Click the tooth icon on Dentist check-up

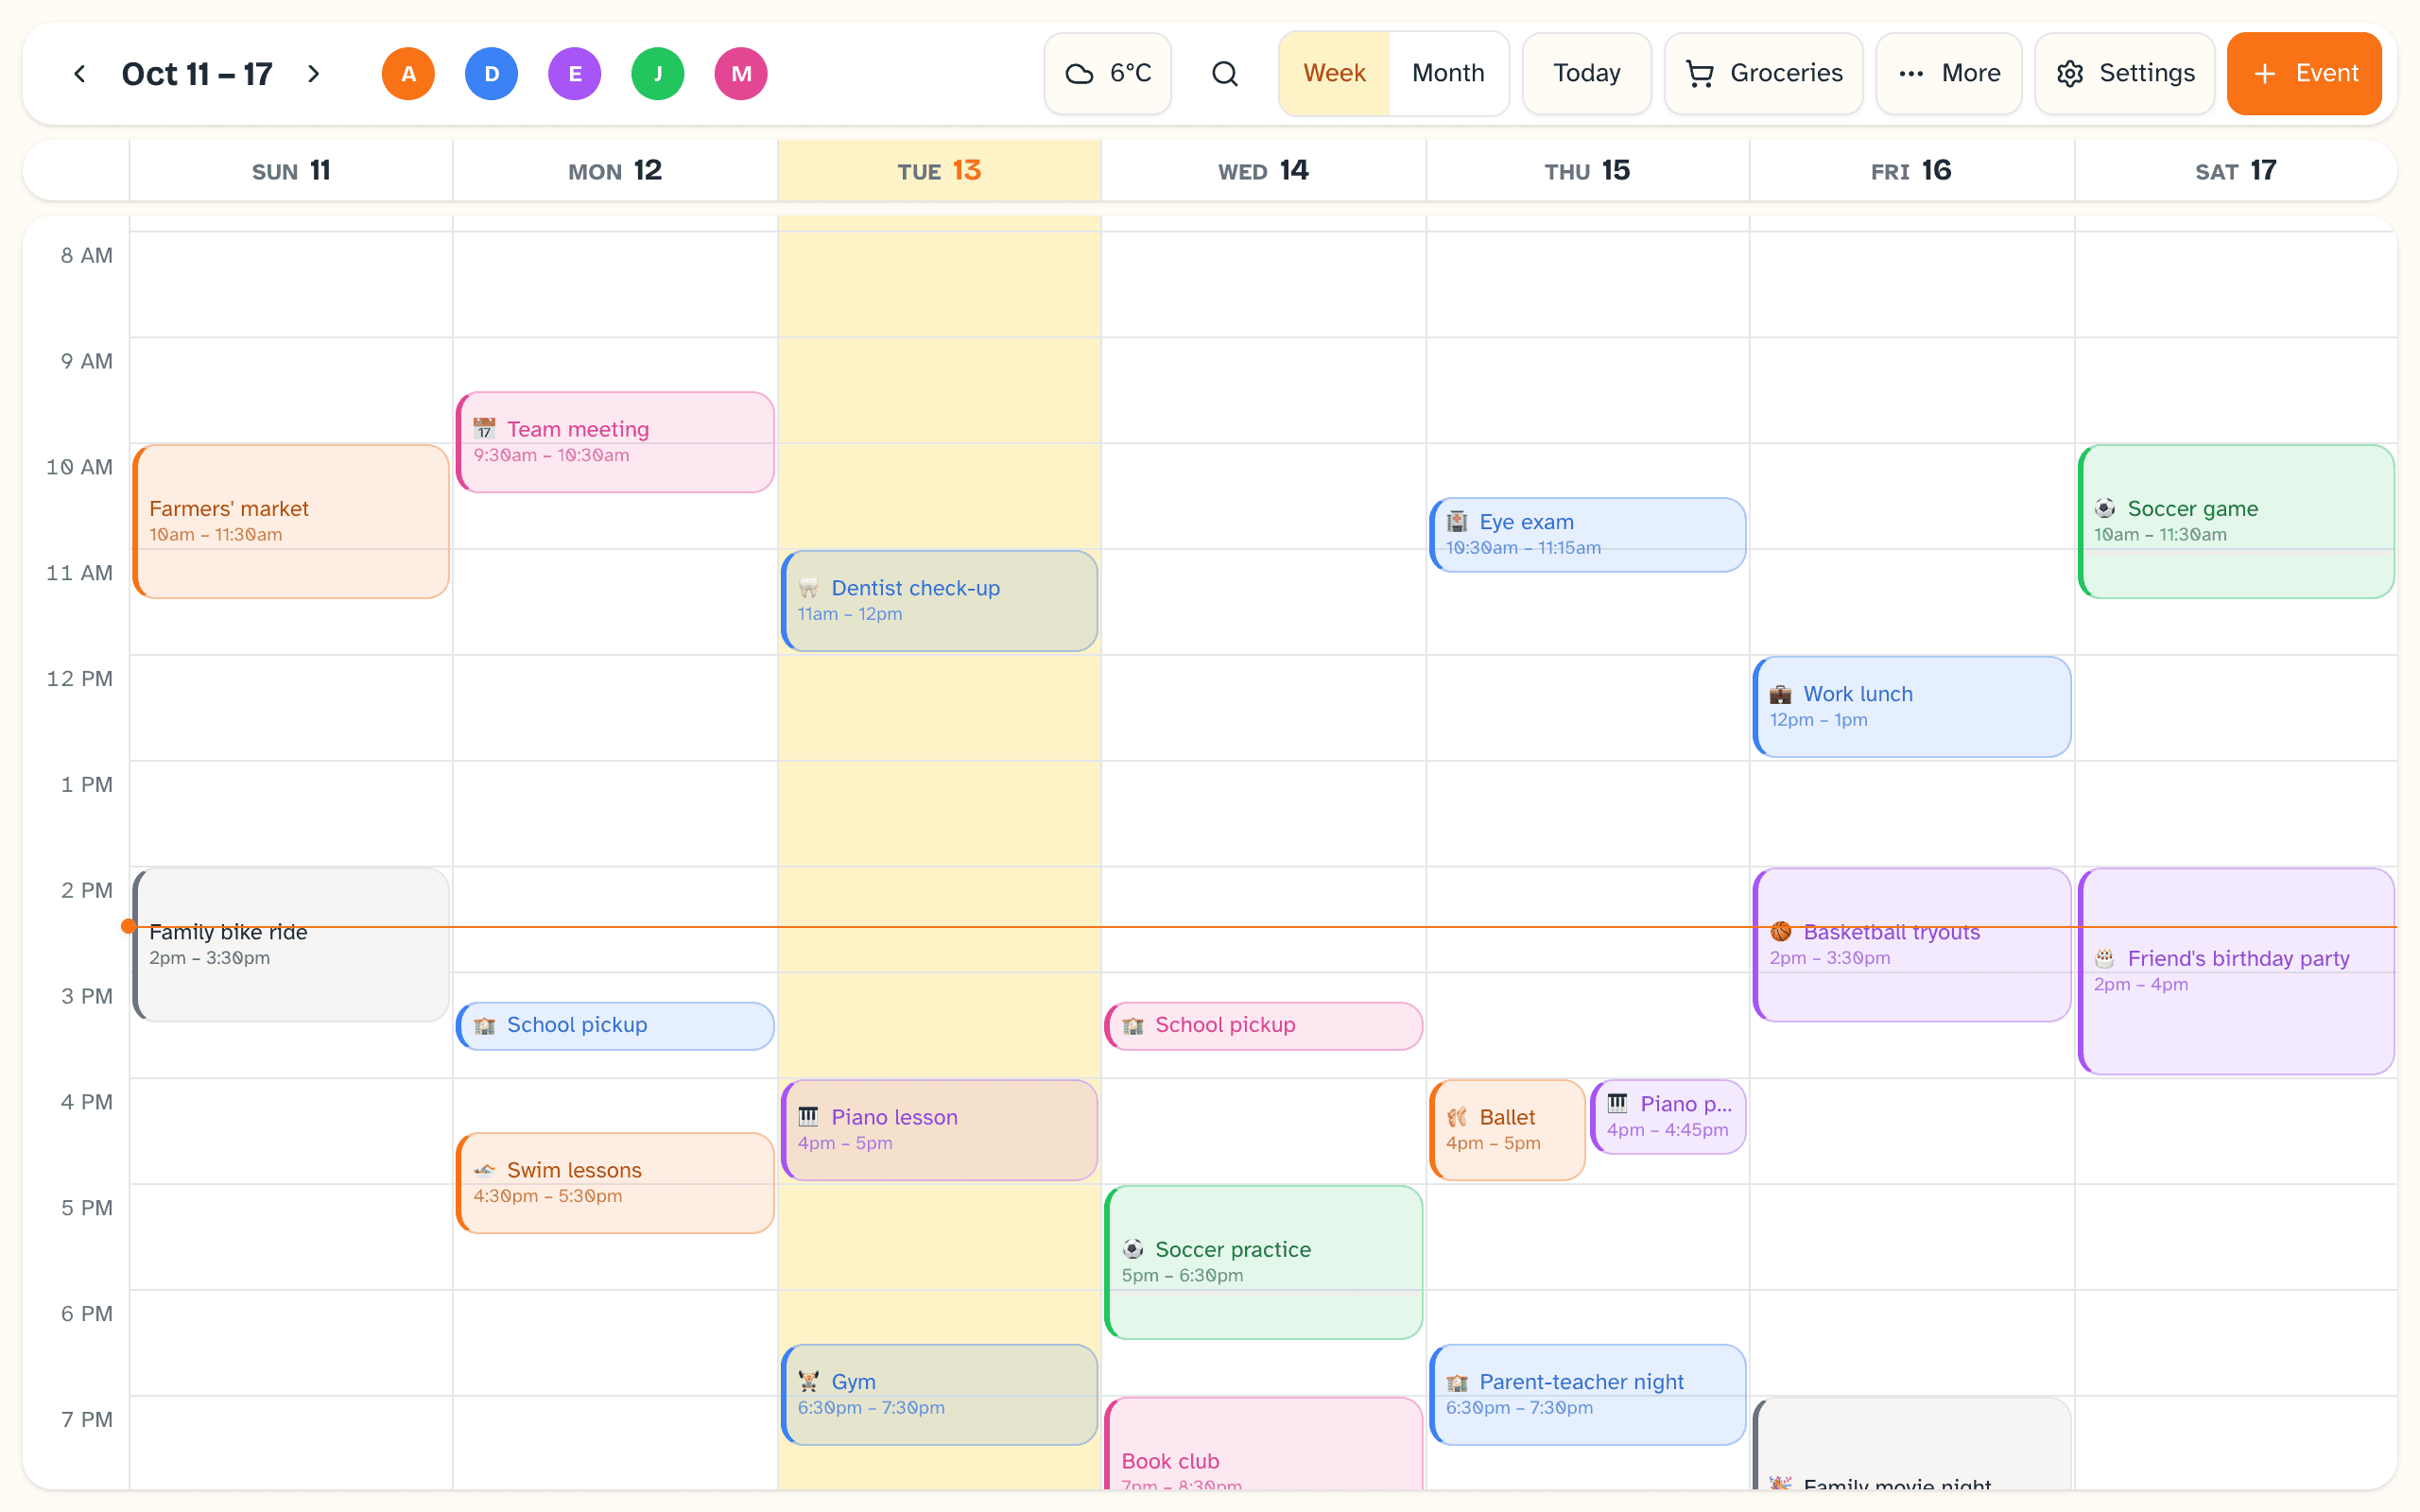808,588
